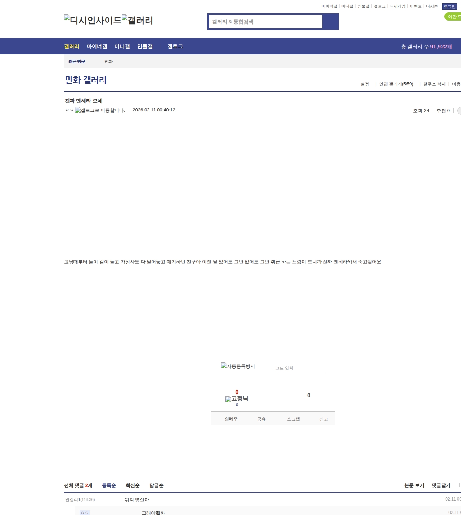461x515 pixels.
Task: Open 디시게임 top link
Action: tap(397, 6)
